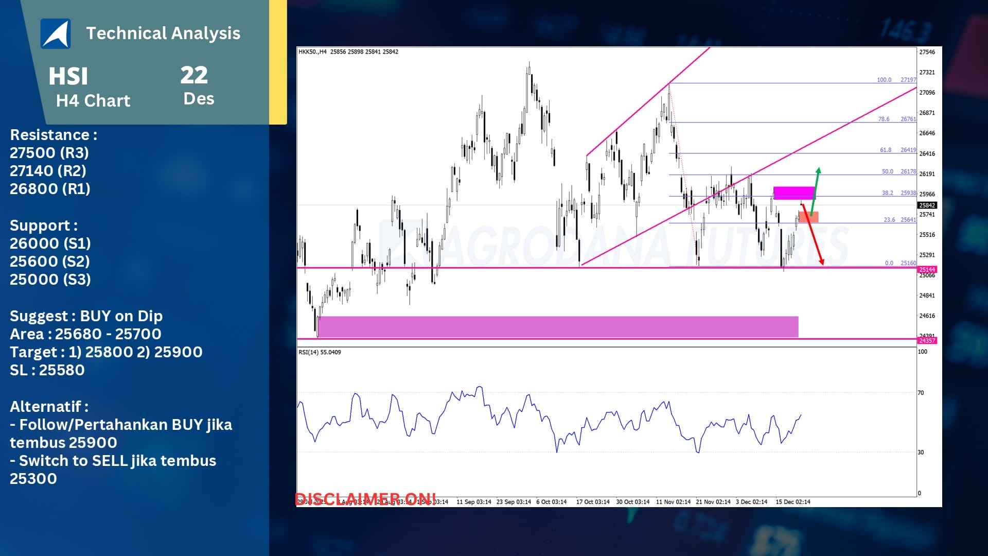Click the Fibonacci 61.8 level label
The image size is (988, 556).
click(x=886, y=150)
